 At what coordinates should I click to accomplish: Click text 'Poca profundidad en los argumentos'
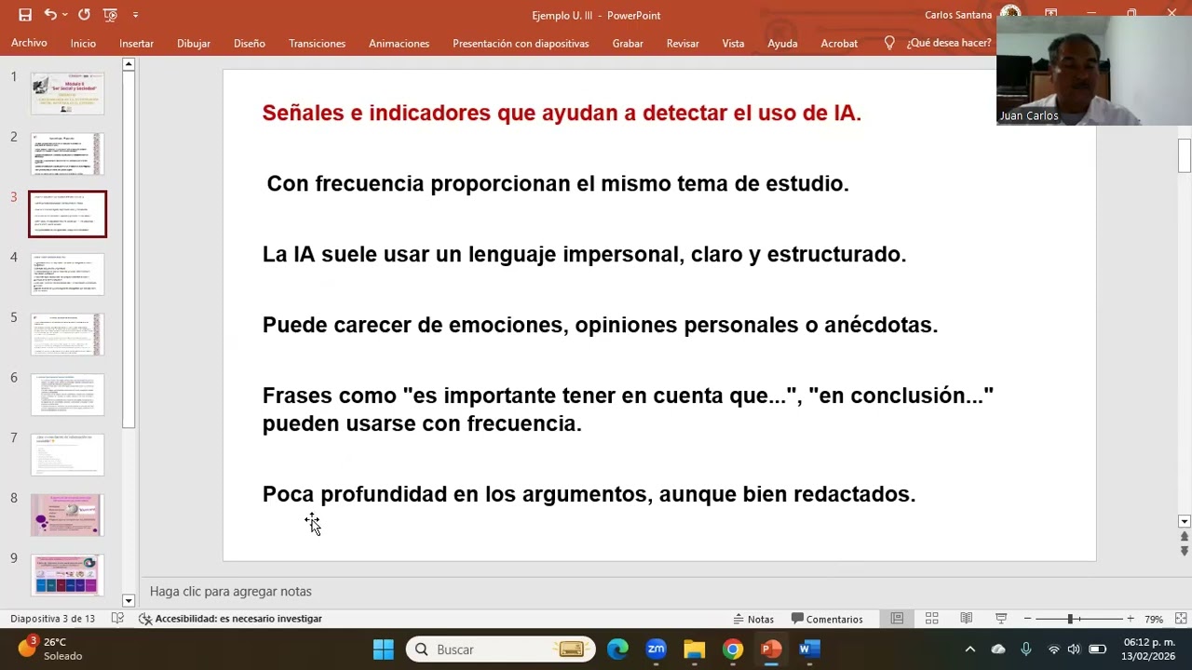(x=455, y=494)
